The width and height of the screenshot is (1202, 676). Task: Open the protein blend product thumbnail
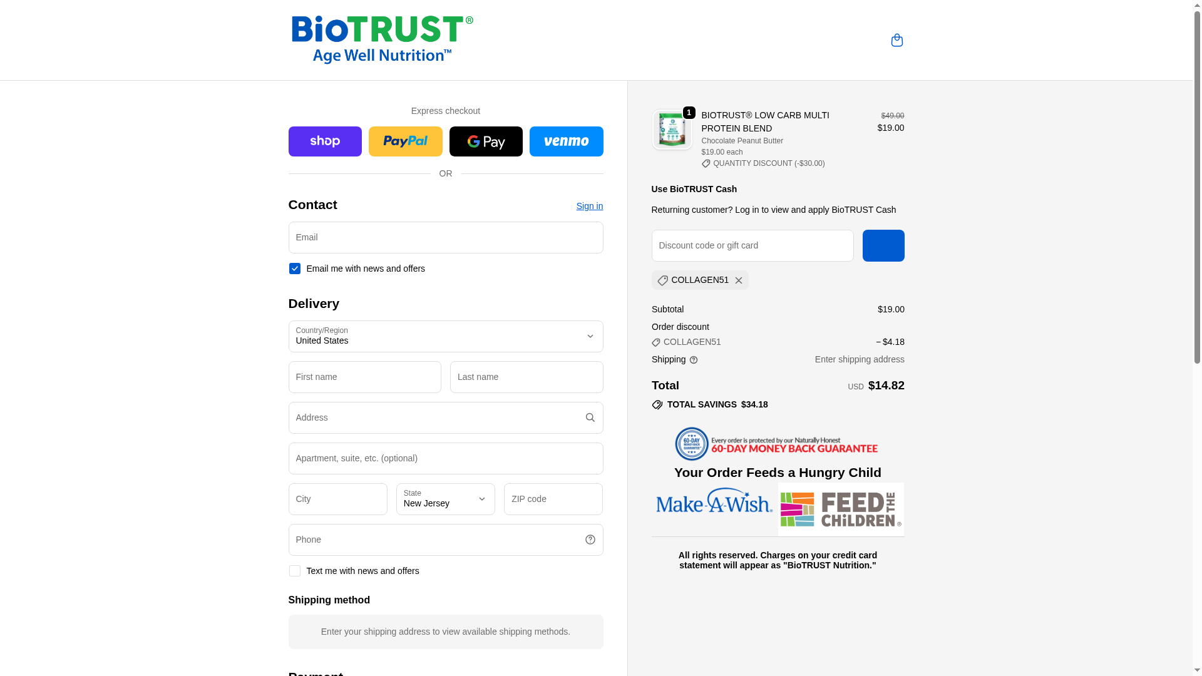click(672, 130)
